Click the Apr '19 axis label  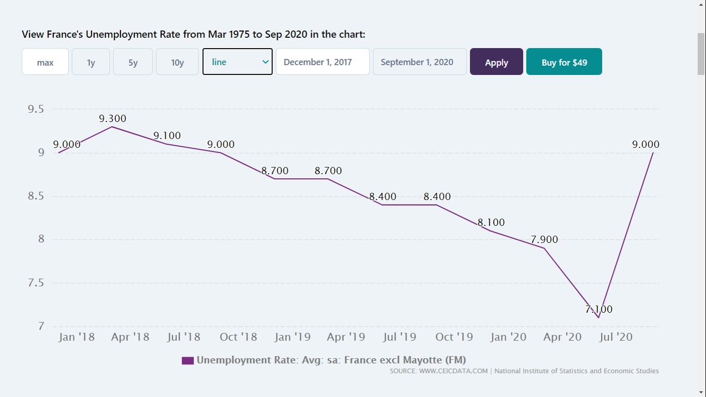point(346,337)
